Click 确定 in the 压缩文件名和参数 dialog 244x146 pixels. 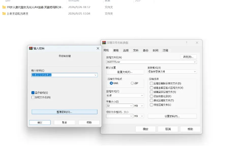[145, 129]
